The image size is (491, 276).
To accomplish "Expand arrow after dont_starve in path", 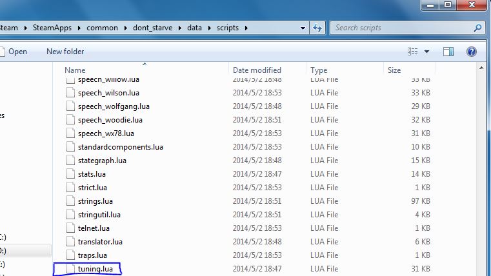I will [180, 28].
